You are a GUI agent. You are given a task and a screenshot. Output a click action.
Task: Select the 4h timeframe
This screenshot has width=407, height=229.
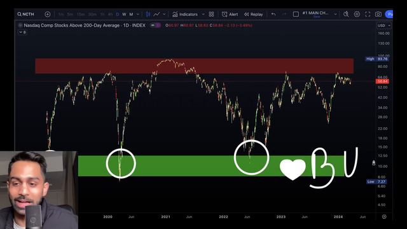pyautogui.click(x=110, y=14)
